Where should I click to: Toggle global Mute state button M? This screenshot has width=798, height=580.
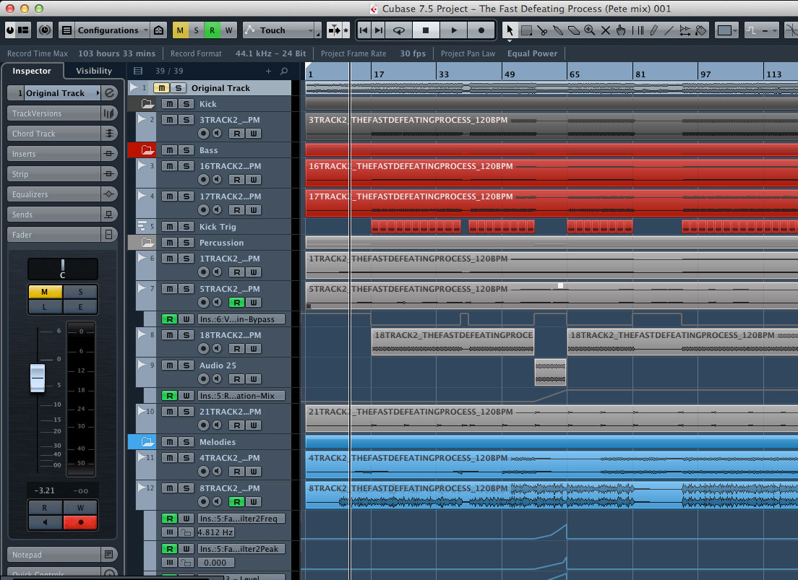coord(180,30)
